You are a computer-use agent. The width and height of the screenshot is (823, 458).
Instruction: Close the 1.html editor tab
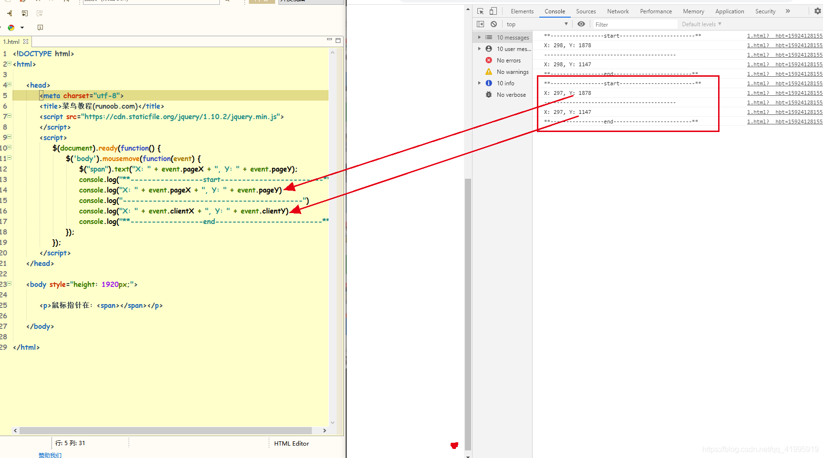click(26, 41)
